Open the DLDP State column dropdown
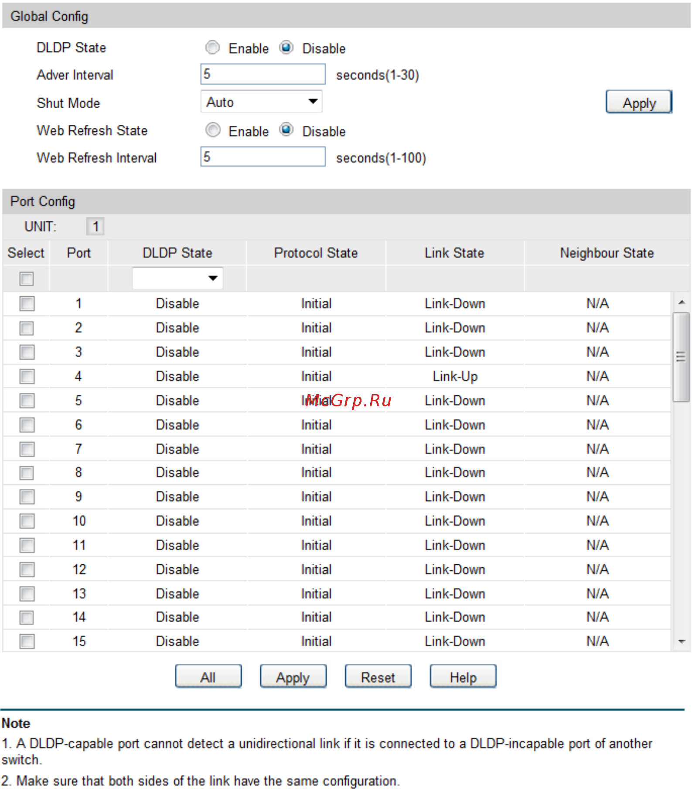Viewport: 692px width, 800px height. coord(177,278)
